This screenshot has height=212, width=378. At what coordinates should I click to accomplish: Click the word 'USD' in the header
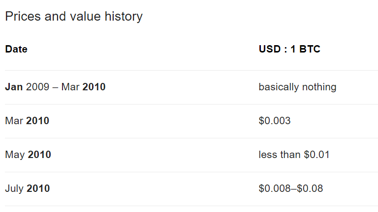270,49
